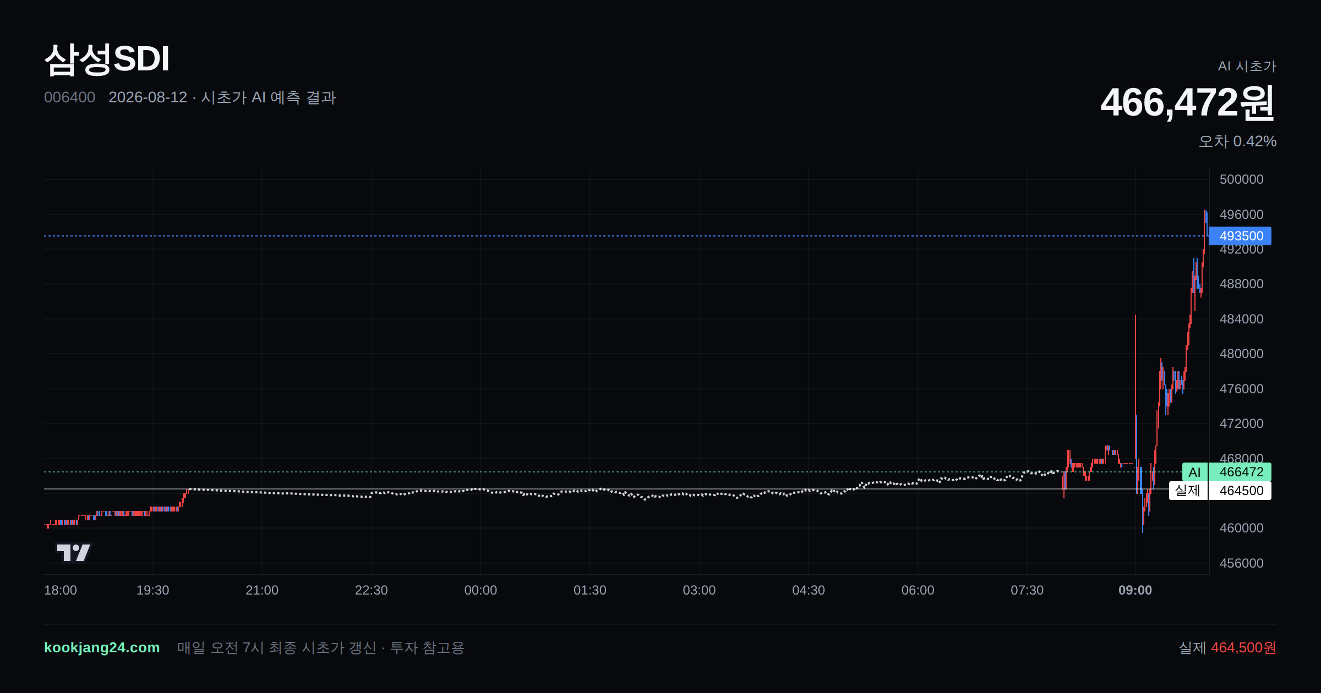The image size is (1321, 693).
Task: Click the 01:30 time axis label
Action: [x=590, y=590]
